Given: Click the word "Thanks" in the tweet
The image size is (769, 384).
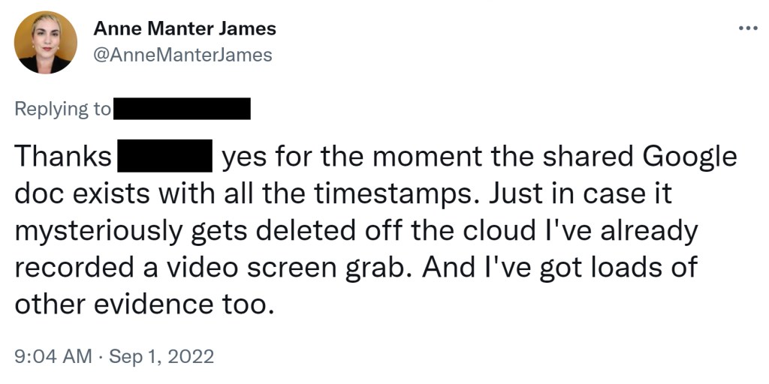Looking at the screenshot, I should (x=62, y=157).
